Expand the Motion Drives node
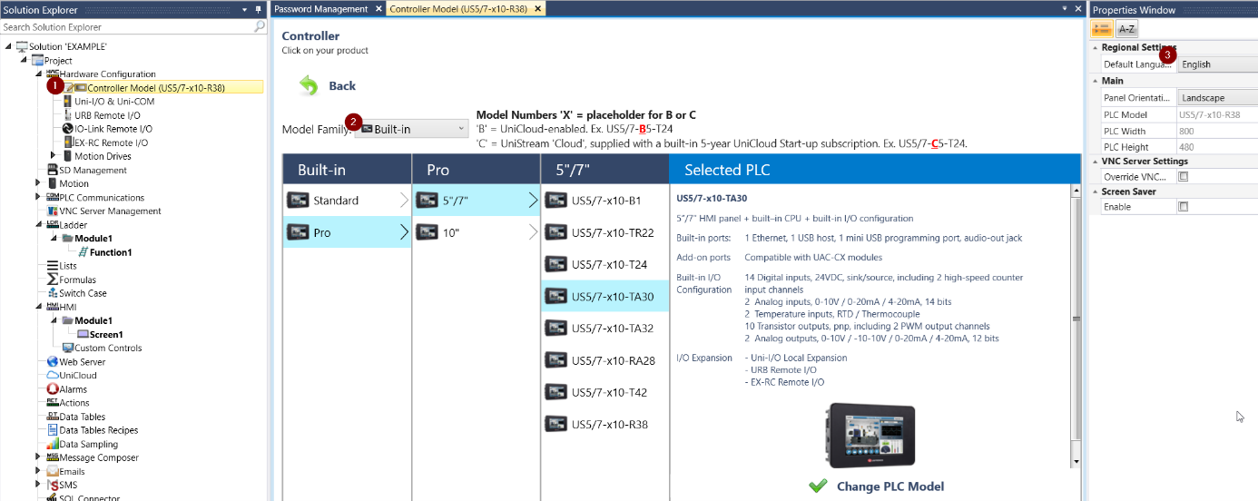This screenshot has width=1258, height=501. pyautogui.click(x=54, y=156)
